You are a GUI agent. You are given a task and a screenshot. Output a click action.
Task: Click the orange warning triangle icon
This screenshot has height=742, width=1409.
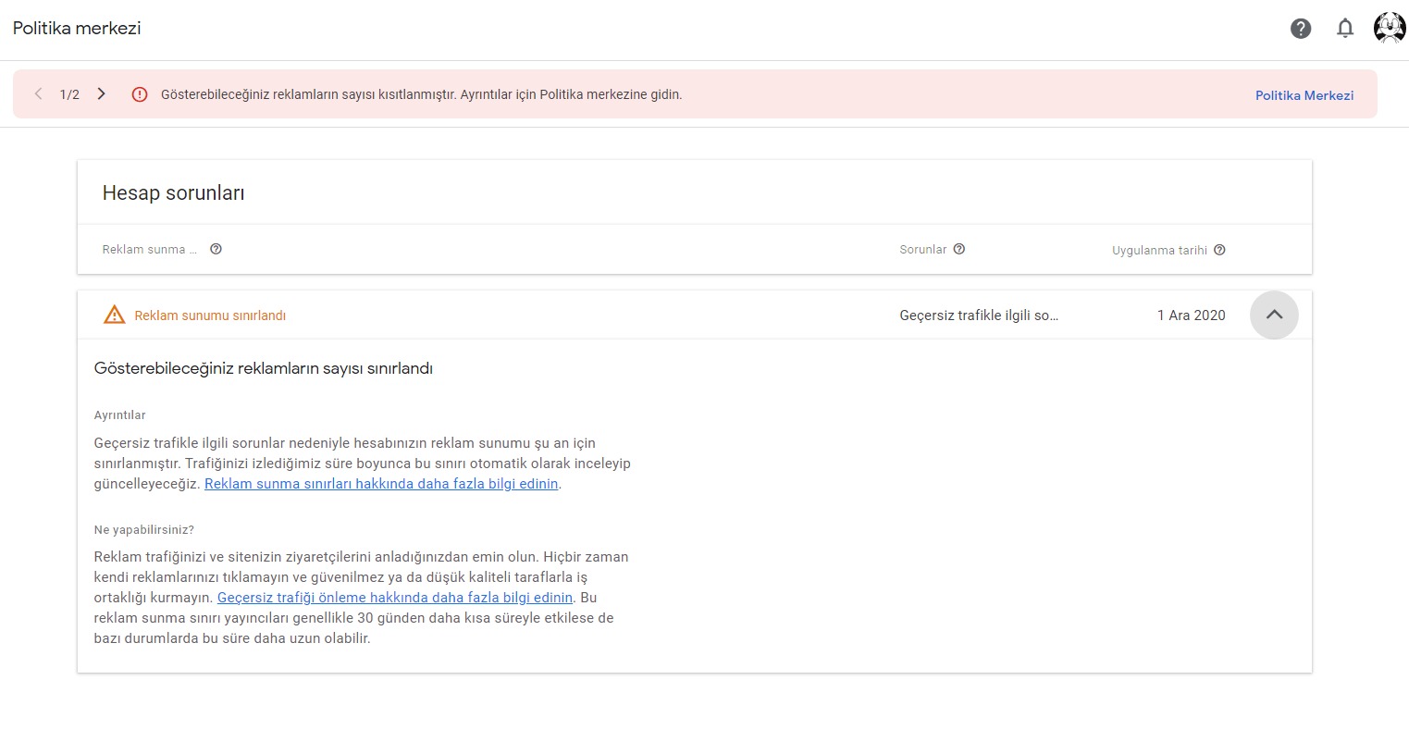(x=114, y=315)
